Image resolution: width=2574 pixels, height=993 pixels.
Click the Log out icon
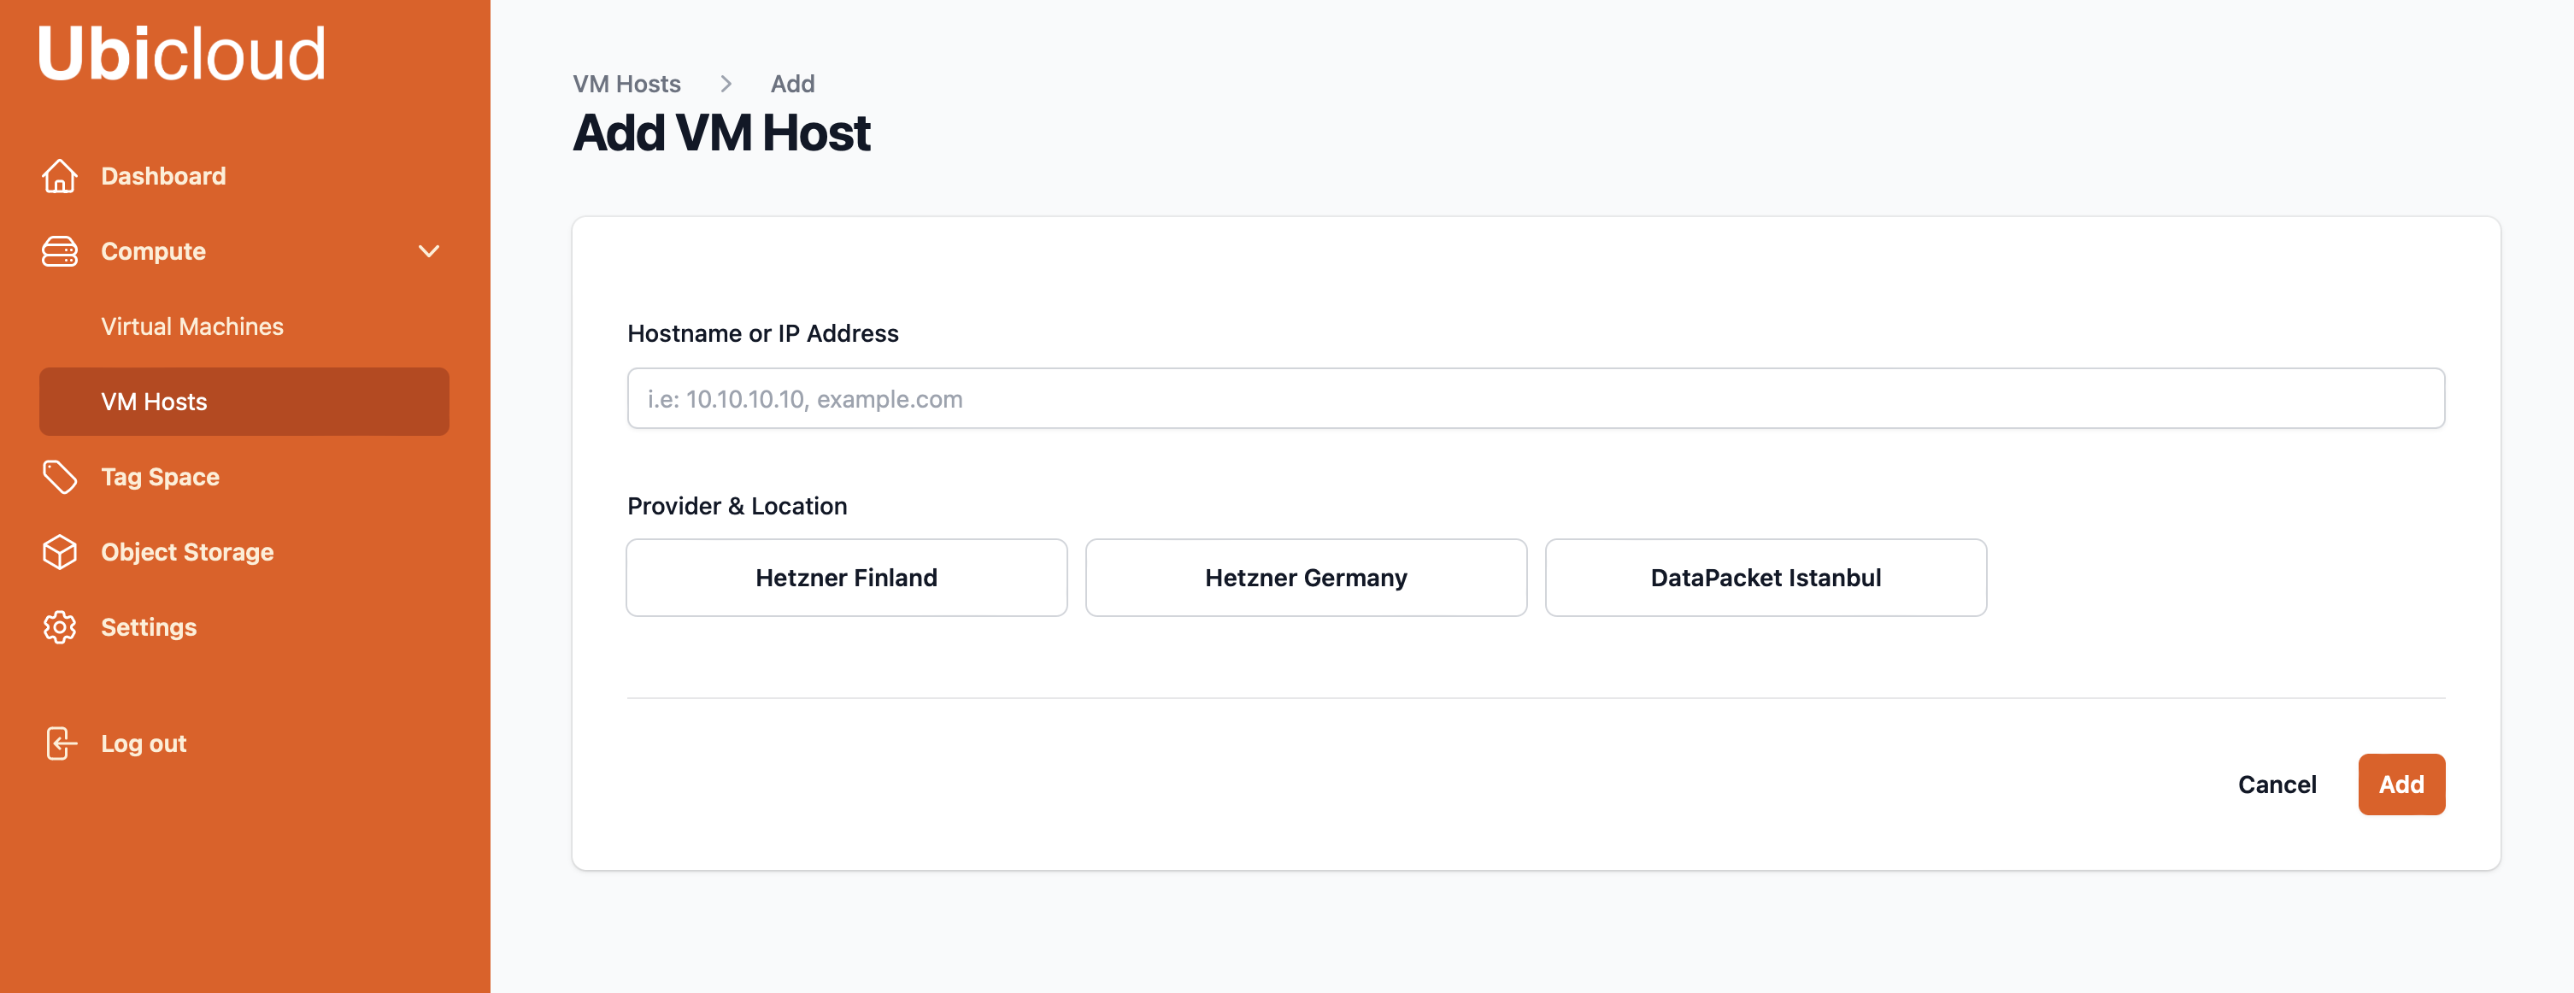click(x=60, y=743)
